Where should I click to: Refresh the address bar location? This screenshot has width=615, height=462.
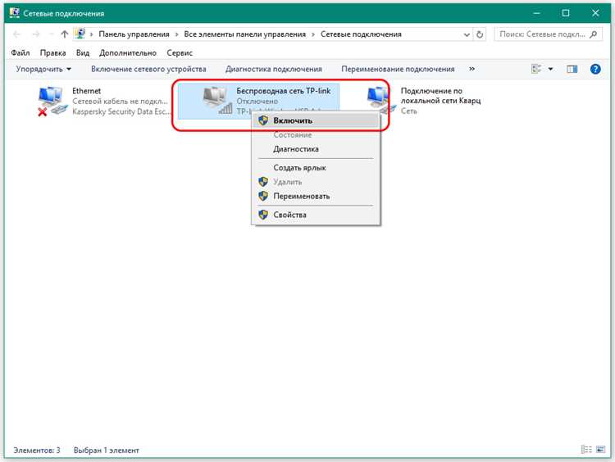click(480, 34)
